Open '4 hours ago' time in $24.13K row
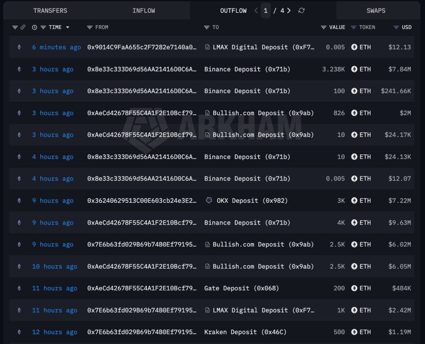The image size is (425, 344). coord(53,157)
